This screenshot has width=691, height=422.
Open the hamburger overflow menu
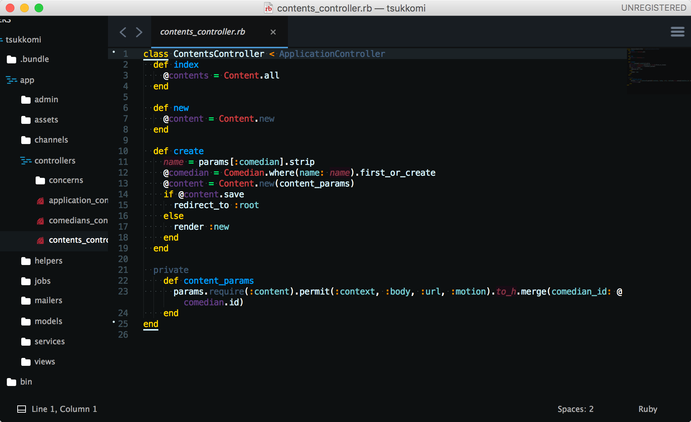point(678,32)
